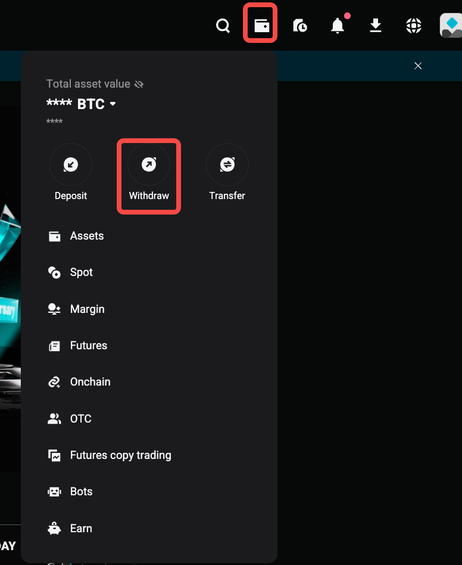Open the profile avatar in top right

(x=451, y=25)
